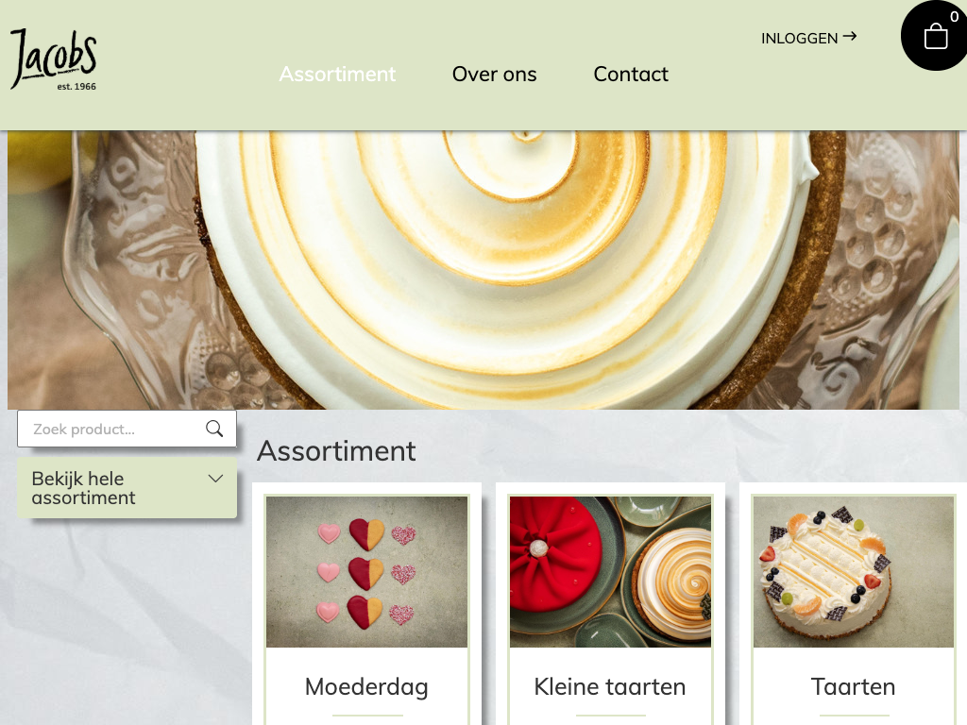Select the Kleine taarten title link
967x725 pixels.
(x=610, y=687)
